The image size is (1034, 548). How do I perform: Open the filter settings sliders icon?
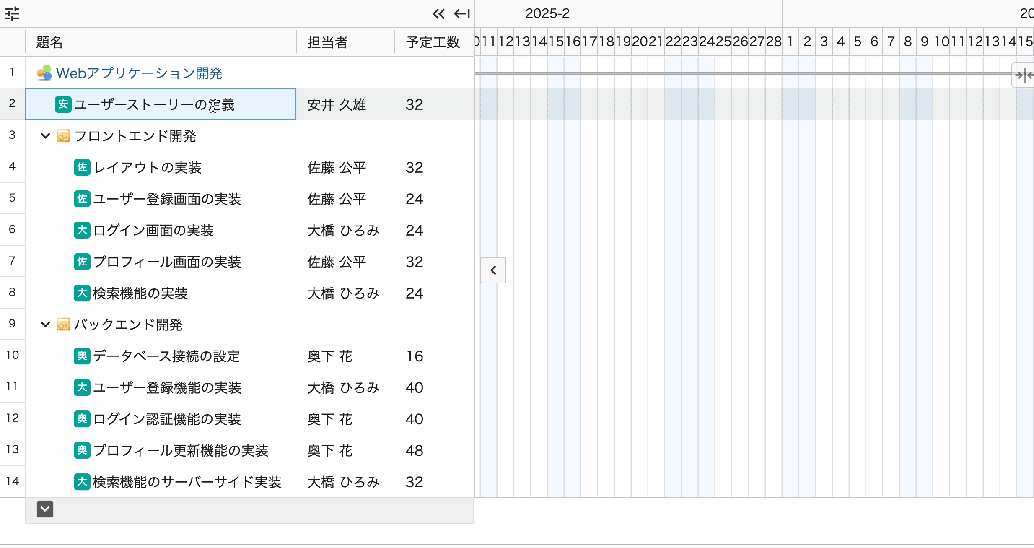pyautogui.click(x=12, y=14)
